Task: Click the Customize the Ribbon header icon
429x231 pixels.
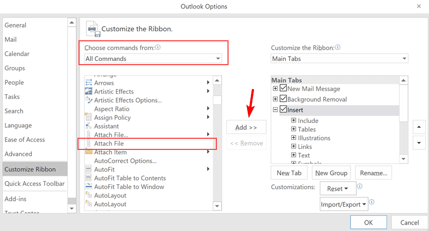Action: (x=93, y=29)
